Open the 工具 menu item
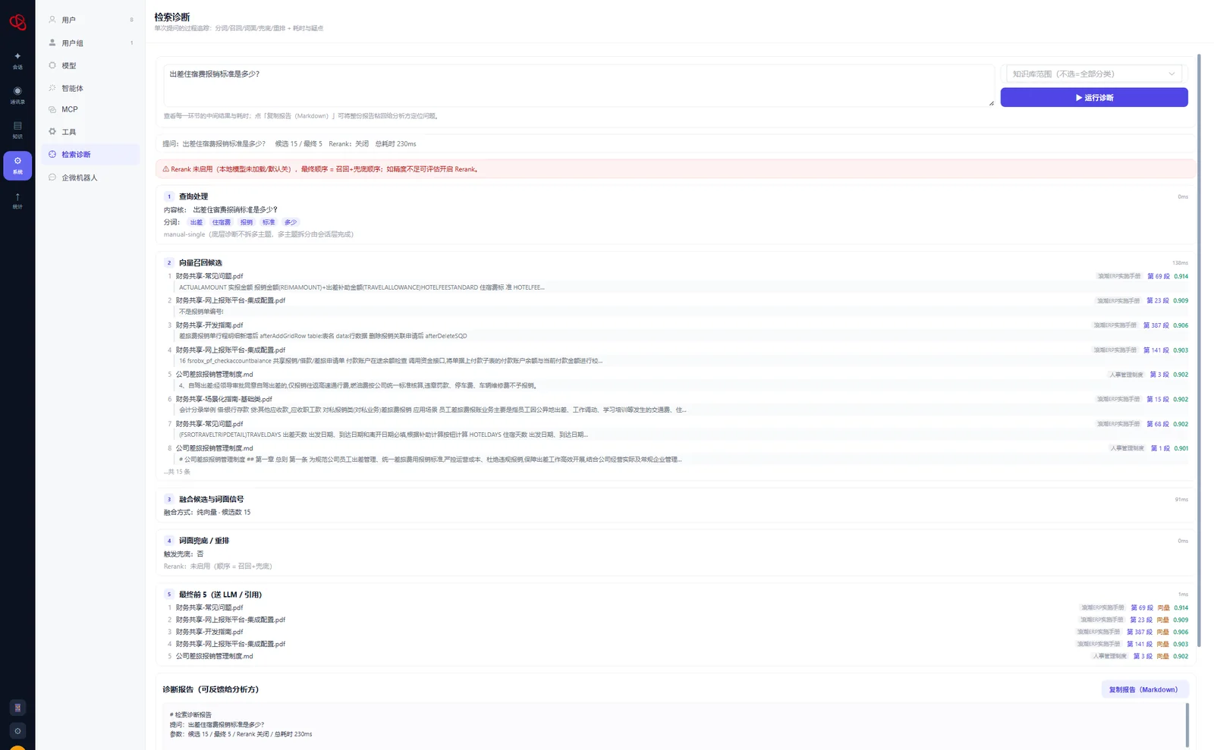The image size is (1214, 750). coord(91,132)
